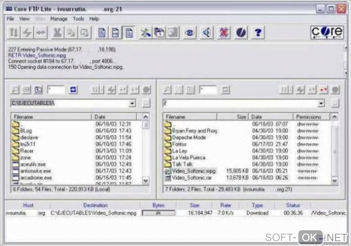Open the View menu

24,19
